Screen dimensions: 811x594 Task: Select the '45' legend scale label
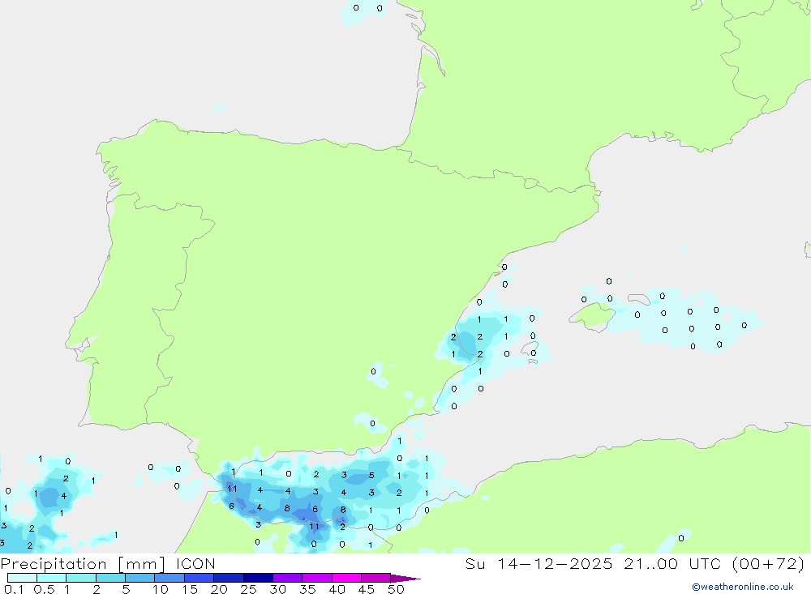pyautogui.click(x=367, y=589)
